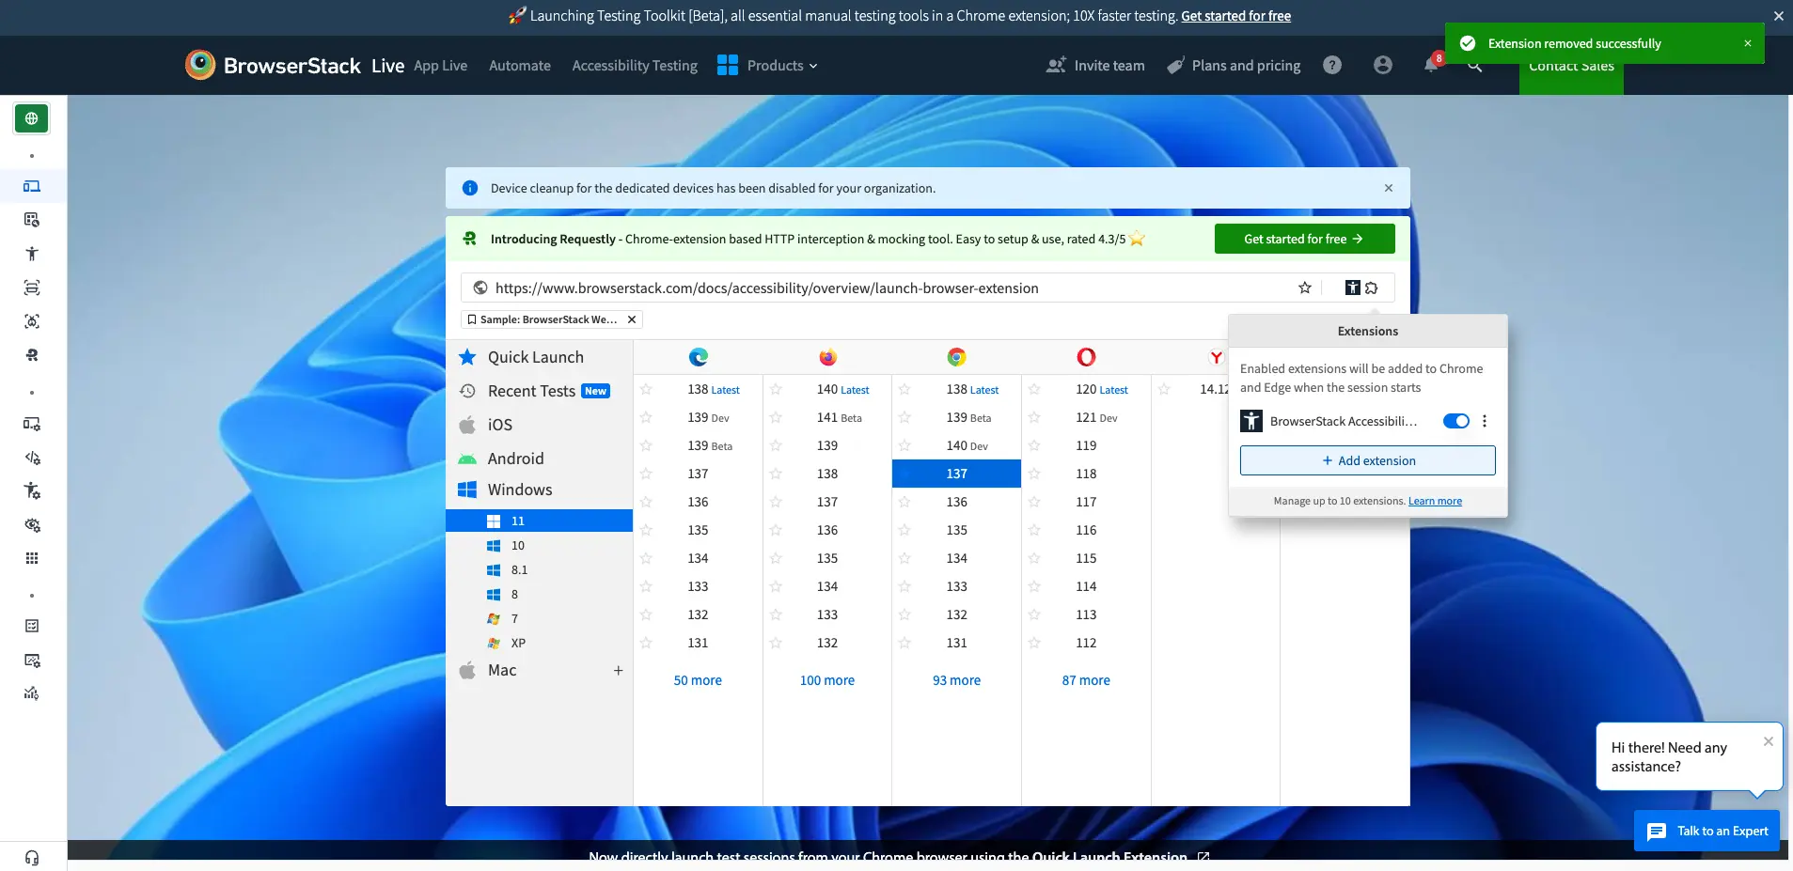Select the Yandex browser icon column header
Viewport: 1793px width, 871px height.
1216,357
